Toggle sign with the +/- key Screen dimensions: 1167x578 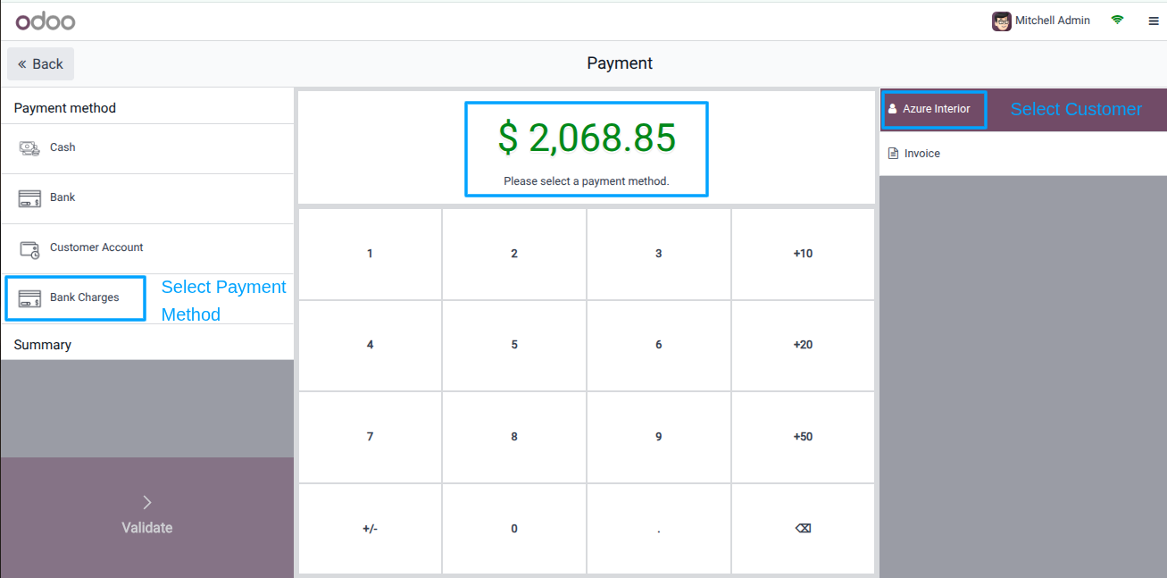coord(370,529)
